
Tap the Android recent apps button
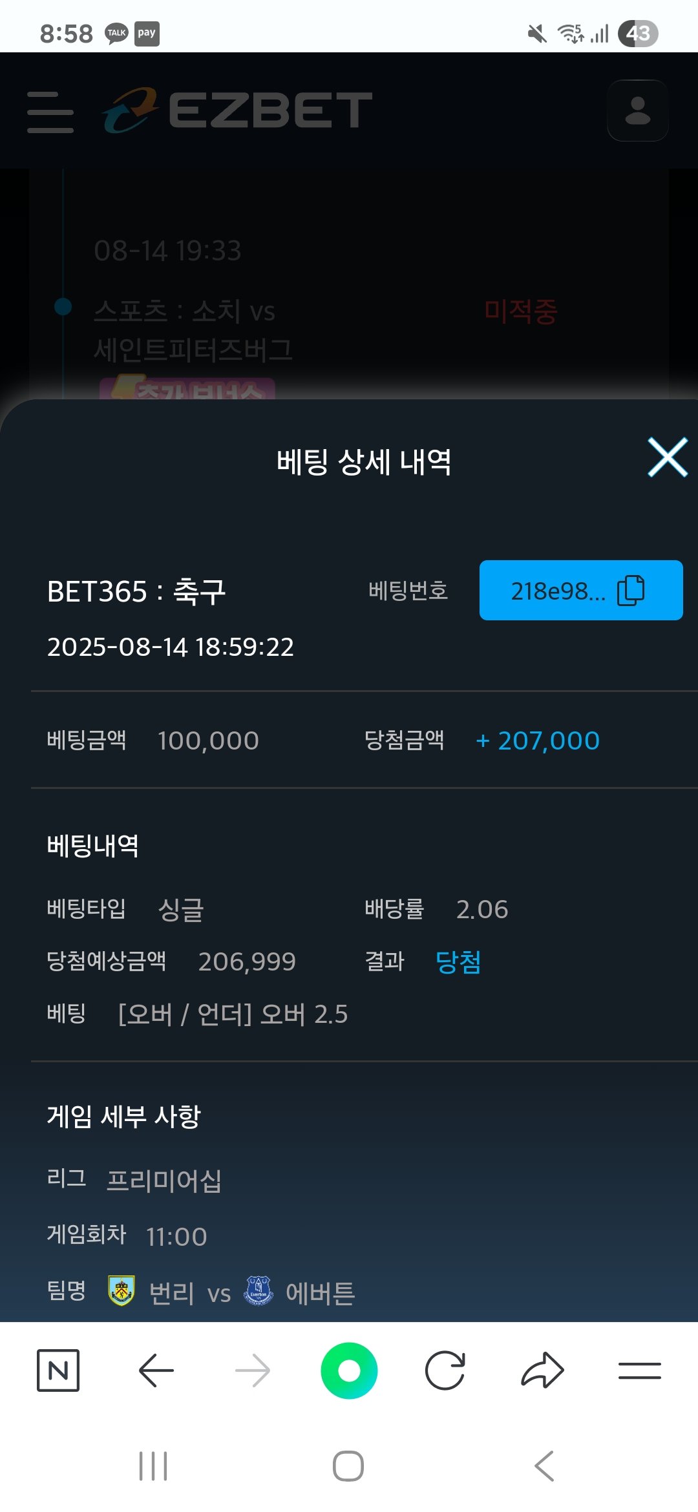153,1465
